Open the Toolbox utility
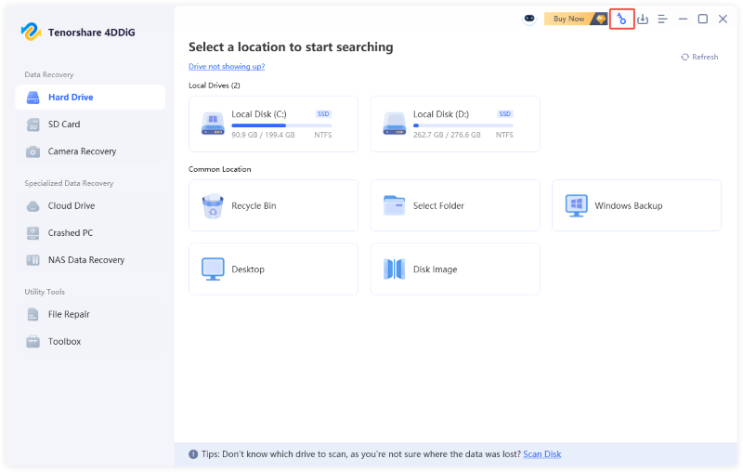Image resolution: width=743 pixels, height=472 pixels. (x=90, y=341)
